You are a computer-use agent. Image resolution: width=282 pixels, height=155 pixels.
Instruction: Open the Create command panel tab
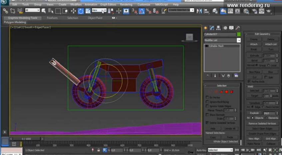point(205,28)
